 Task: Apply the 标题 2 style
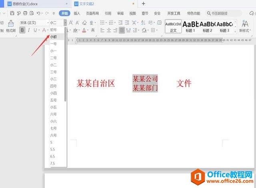(x=208, y=26)
